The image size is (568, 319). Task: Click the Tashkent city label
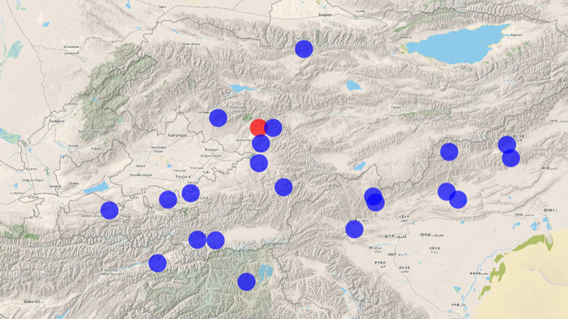(x=55, y=121)
